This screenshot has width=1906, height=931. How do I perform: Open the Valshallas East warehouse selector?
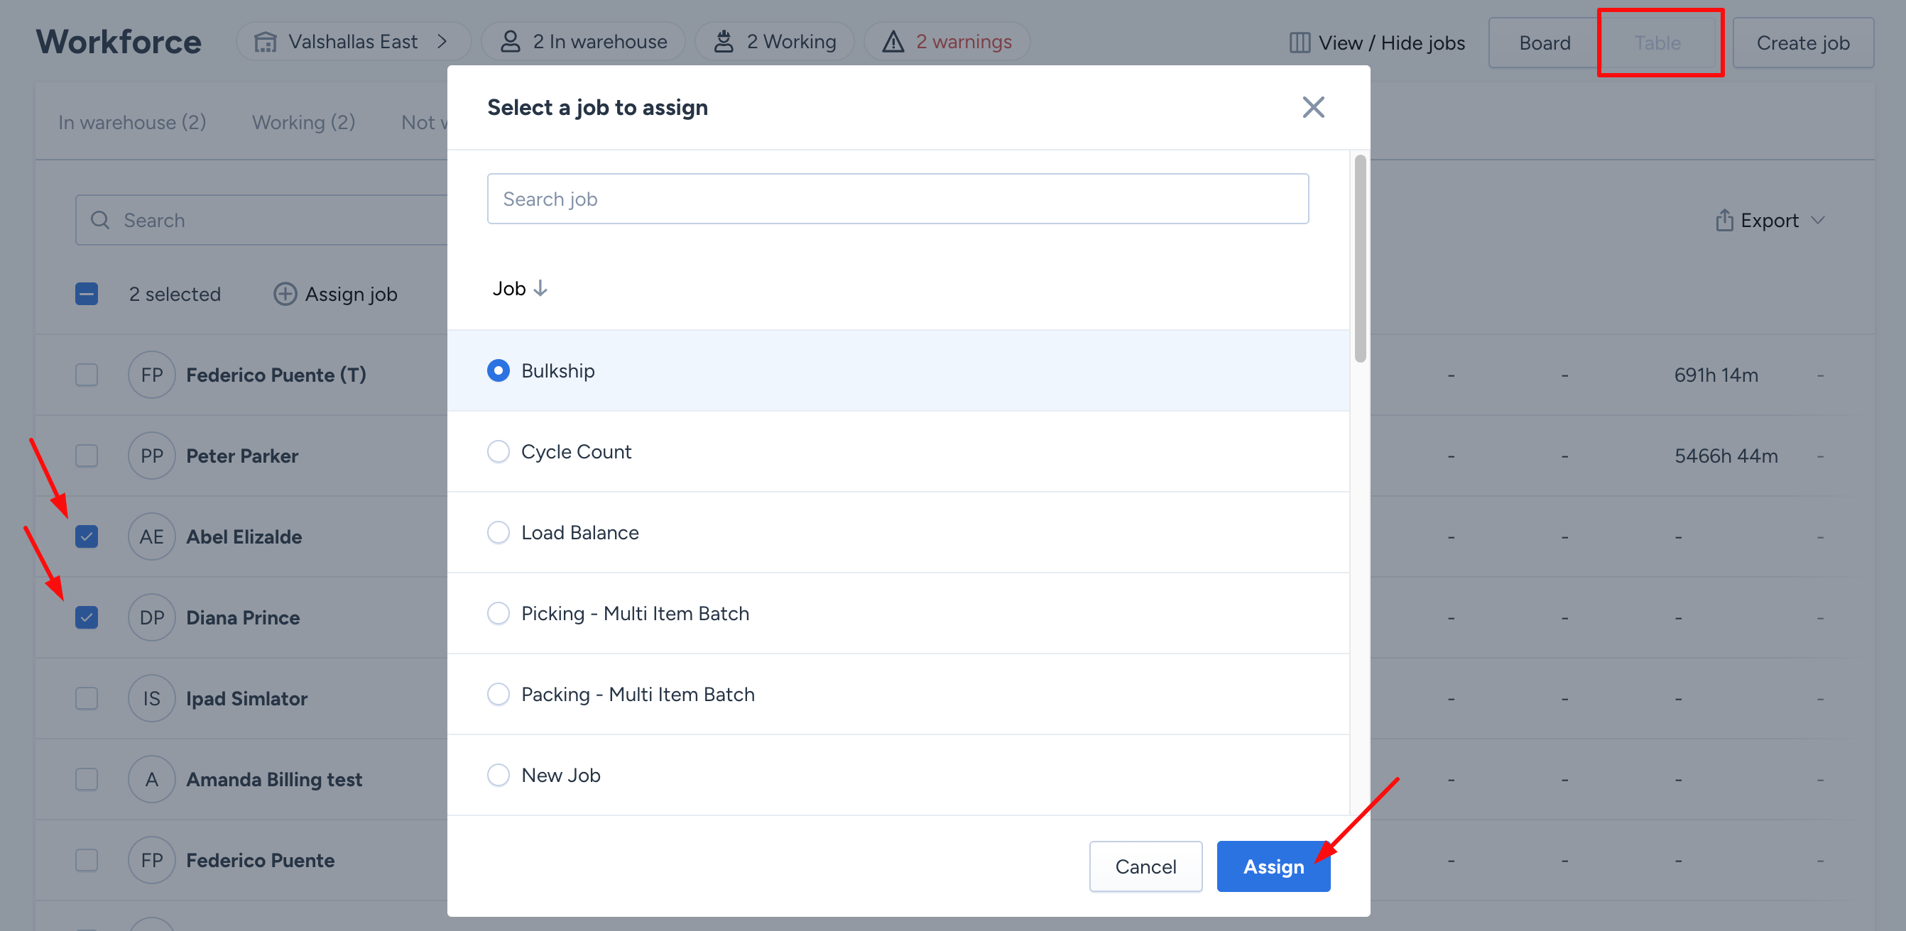pyautogui.click(x=353, y=42)
